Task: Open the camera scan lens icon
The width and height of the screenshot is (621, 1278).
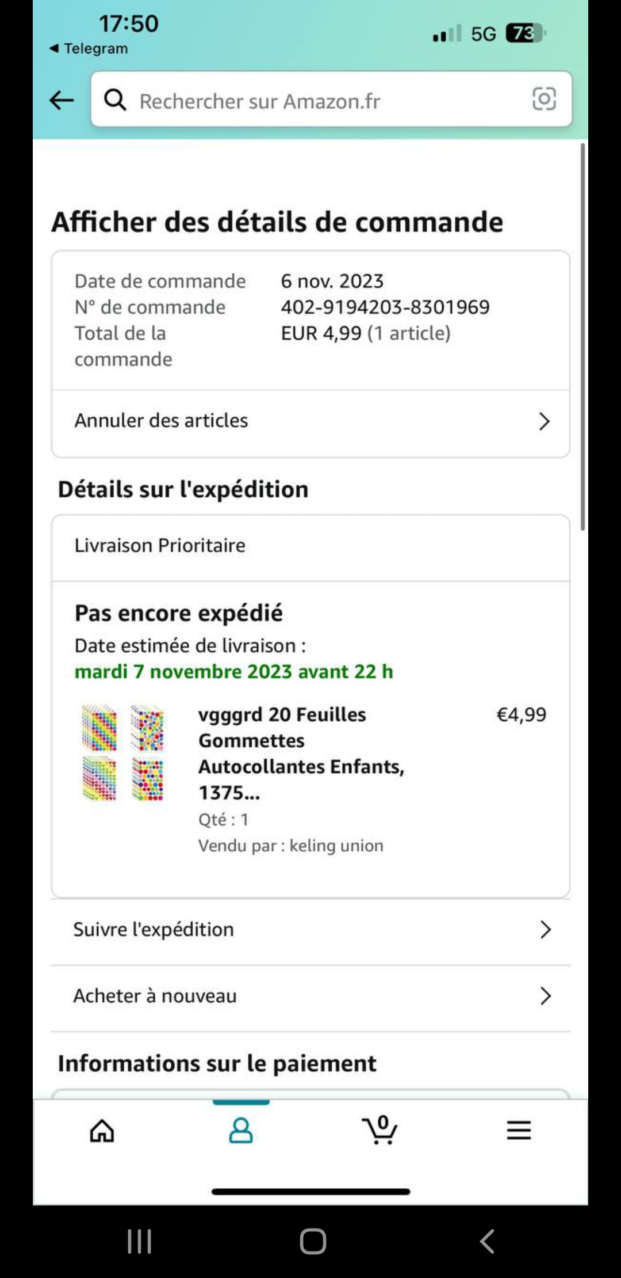Action: [543, 99]
